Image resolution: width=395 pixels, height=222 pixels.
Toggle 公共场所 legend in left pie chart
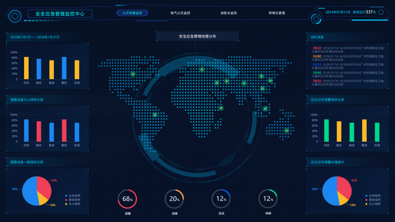point(73,196)
